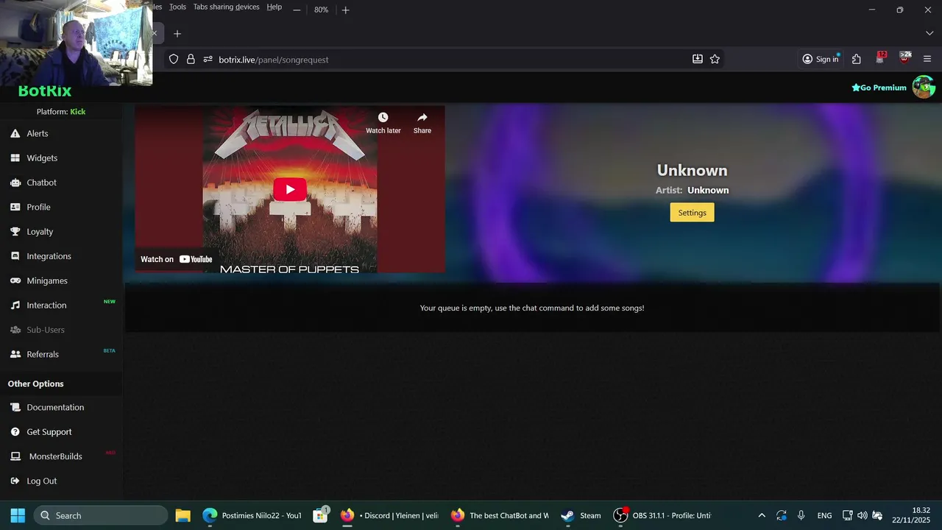Expand the hidden system tray icons chevron
The width and height of the screenshot is (942, 530).
tap(762, 515)
